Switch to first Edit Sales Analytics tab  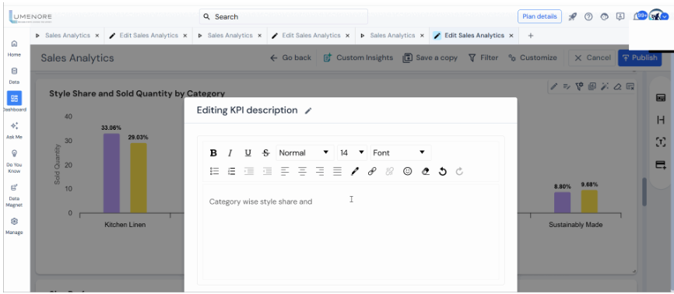point(149,35)
